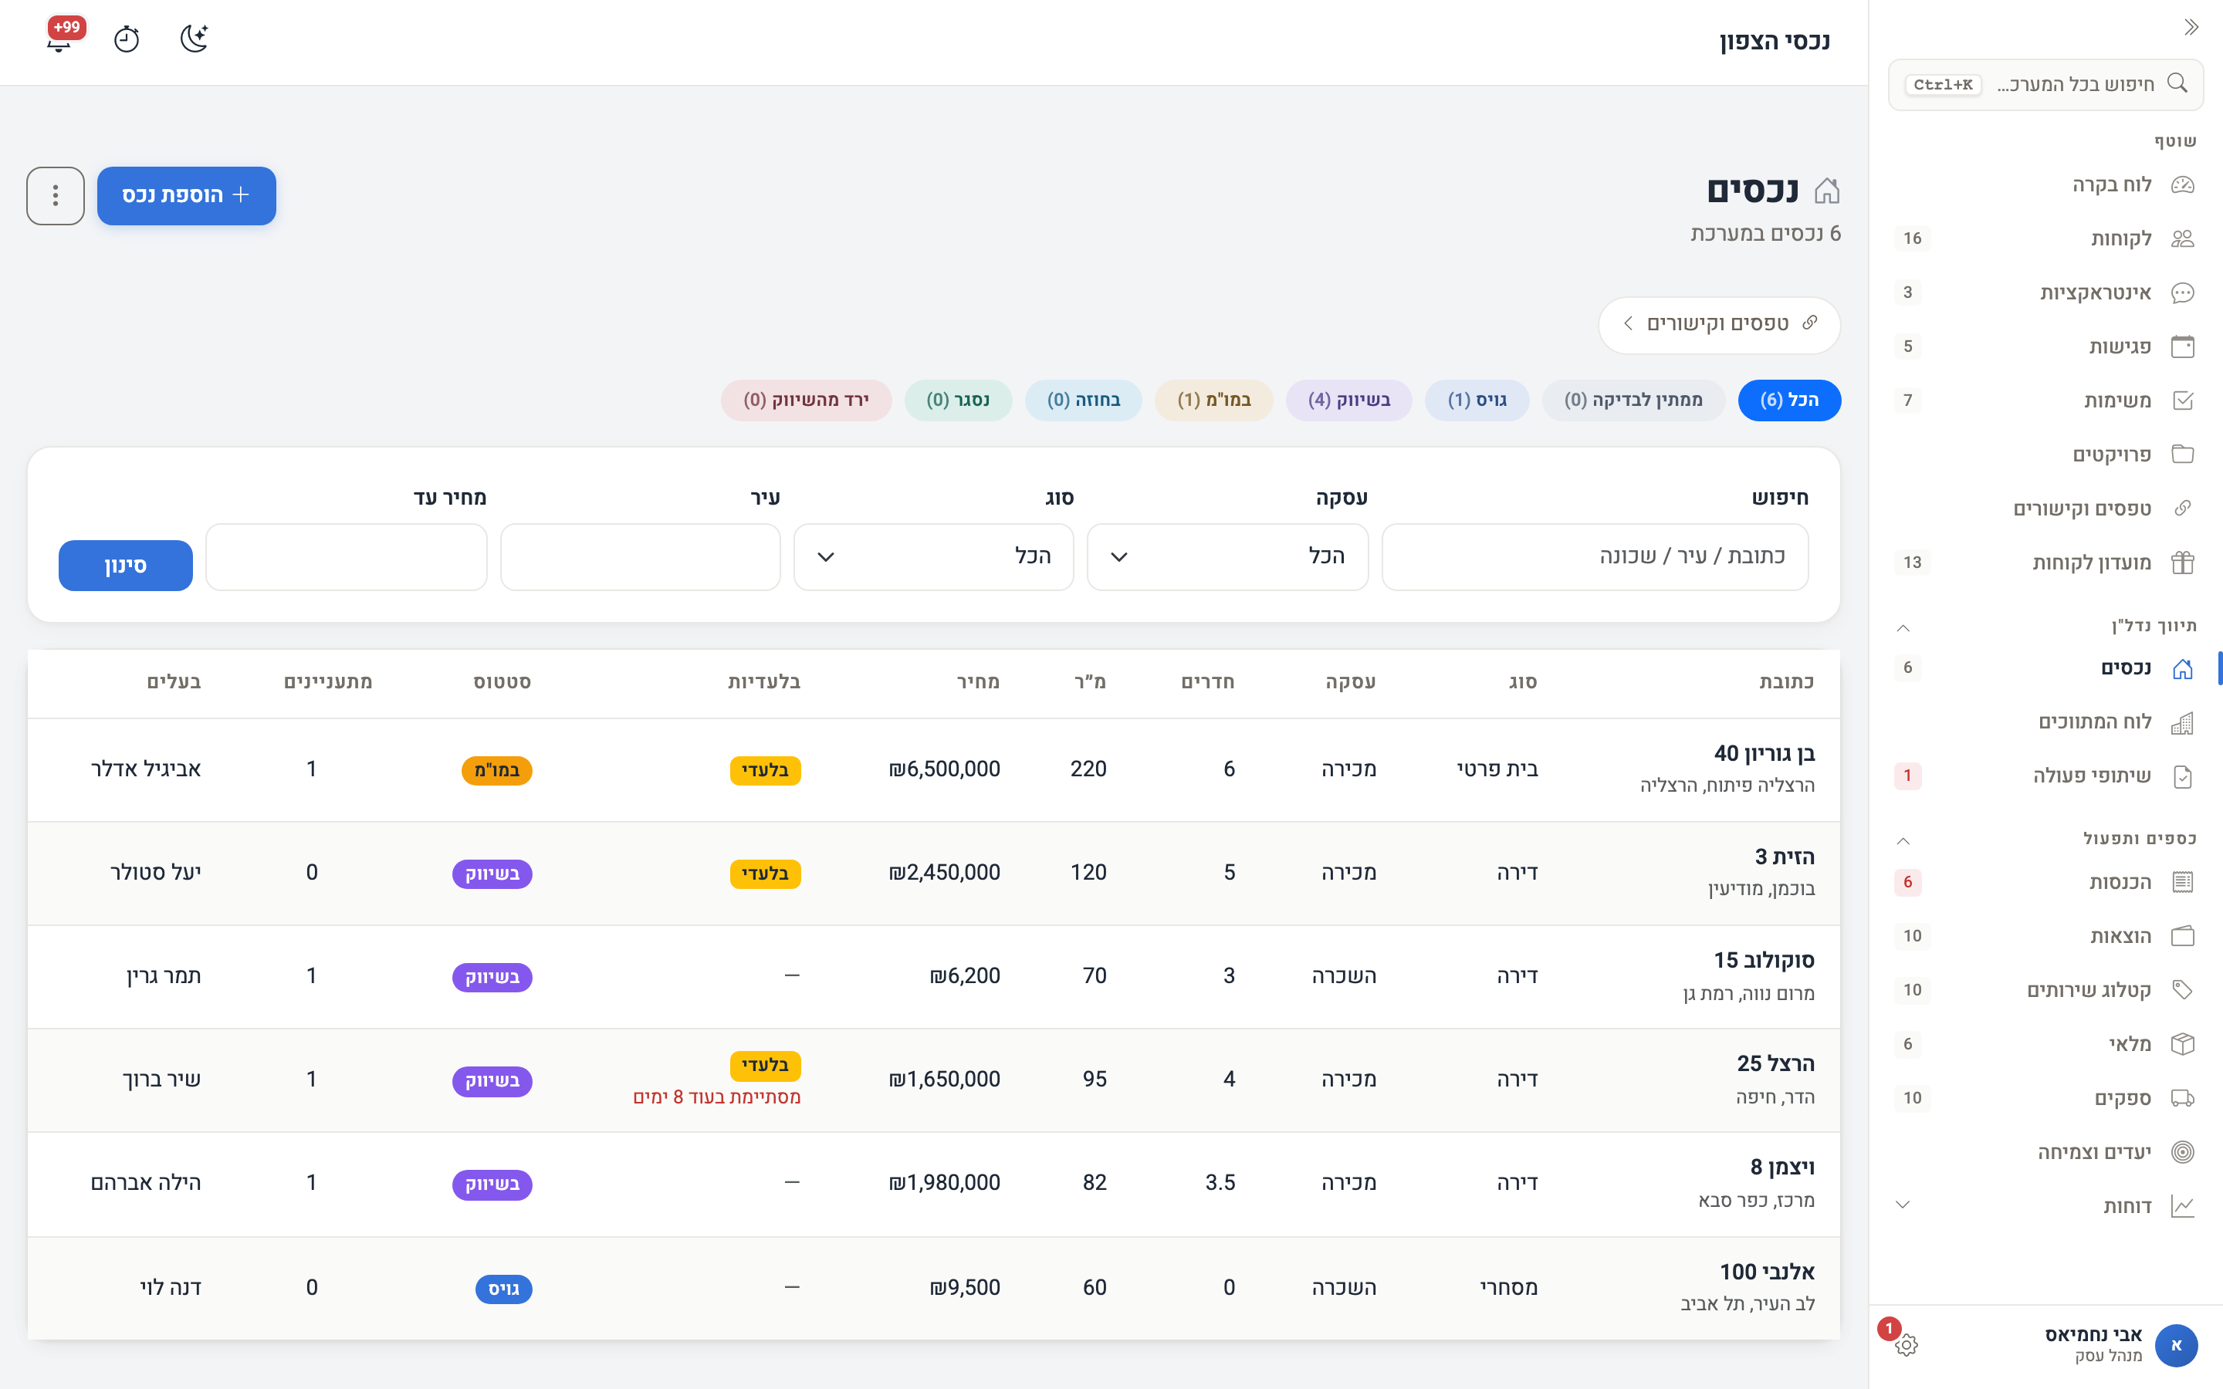Select the ירד מהשיווק (0) tab
The width and height of the screenshot is (2223, 1389).
(806, 400)
